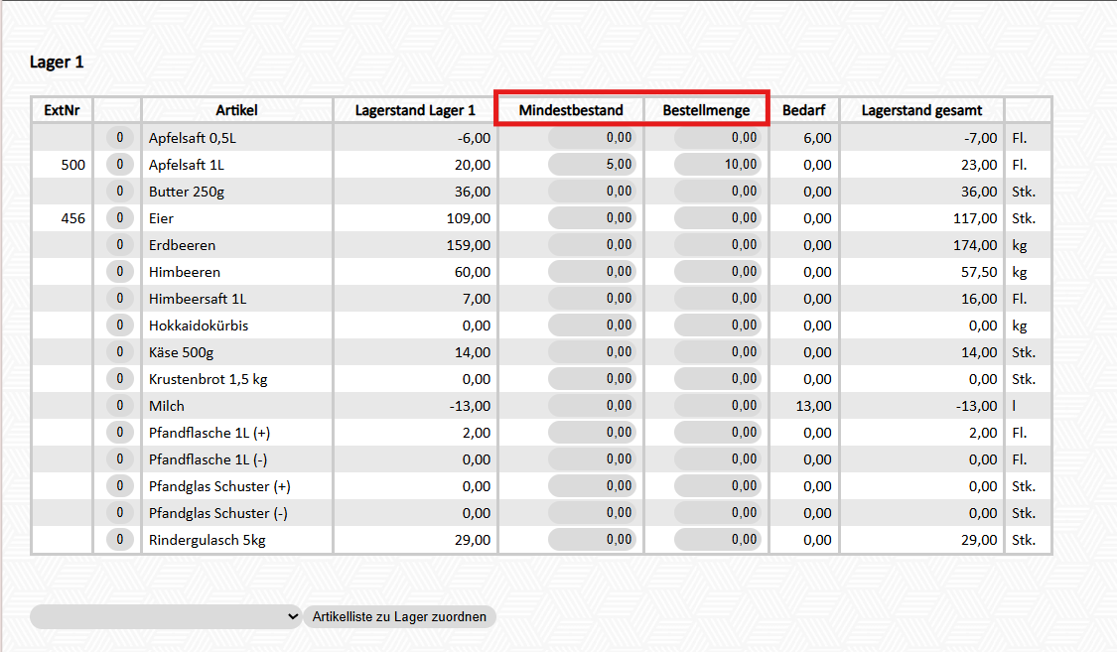Click the 0 button for Rindergulasch 5kg
The width and height of the screenshot is (1117, 652).
pos(120,540)
